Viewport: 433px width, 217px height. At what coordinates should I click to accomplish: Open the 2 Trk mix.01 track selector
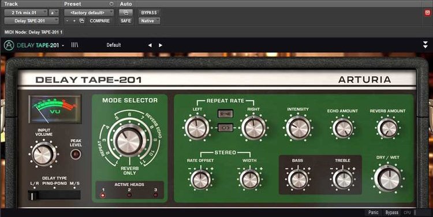click(x=25, y=13)
